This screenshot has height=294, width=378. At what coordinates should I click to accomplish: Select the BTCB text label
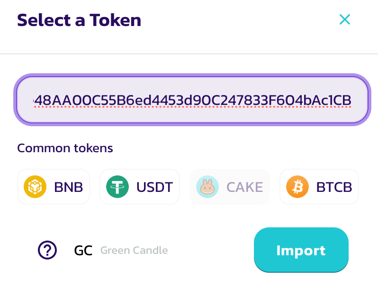tap(334, 187)
